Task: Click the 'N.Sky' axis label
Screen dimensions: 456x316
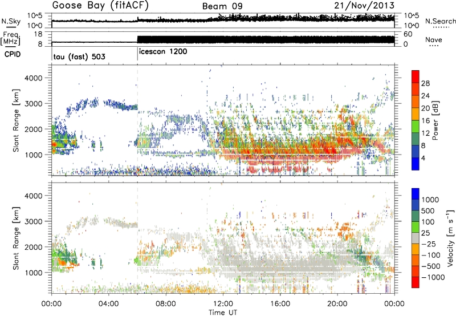Action: coord(11,21)
